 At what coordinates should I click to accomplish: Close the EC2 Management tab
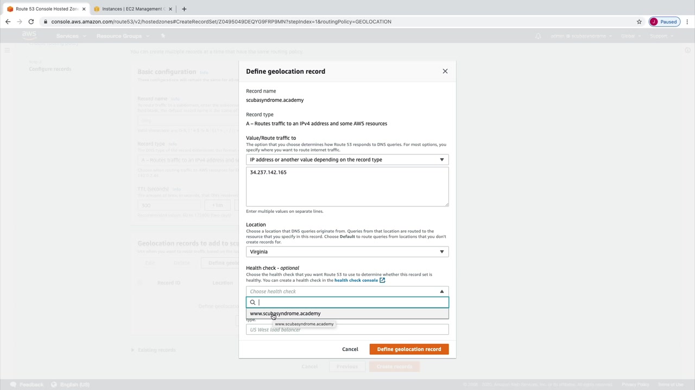click(x=170, y=9)
